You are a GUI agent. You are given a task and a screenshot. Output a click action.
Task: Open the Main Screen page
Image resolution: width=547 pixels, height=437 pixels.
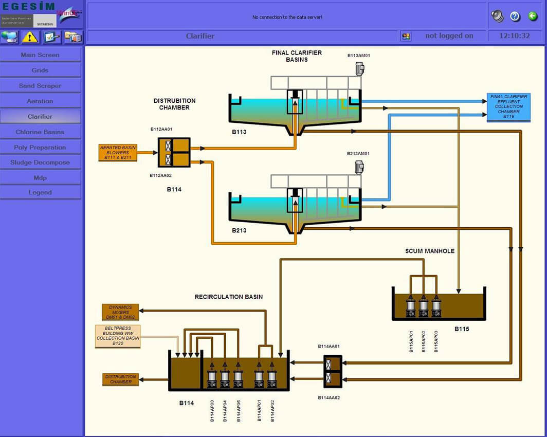point(40,55)
